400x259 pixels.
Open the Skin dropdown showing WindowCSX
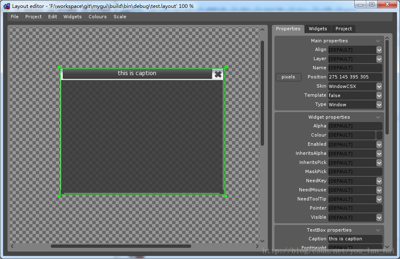pos(379,86)
